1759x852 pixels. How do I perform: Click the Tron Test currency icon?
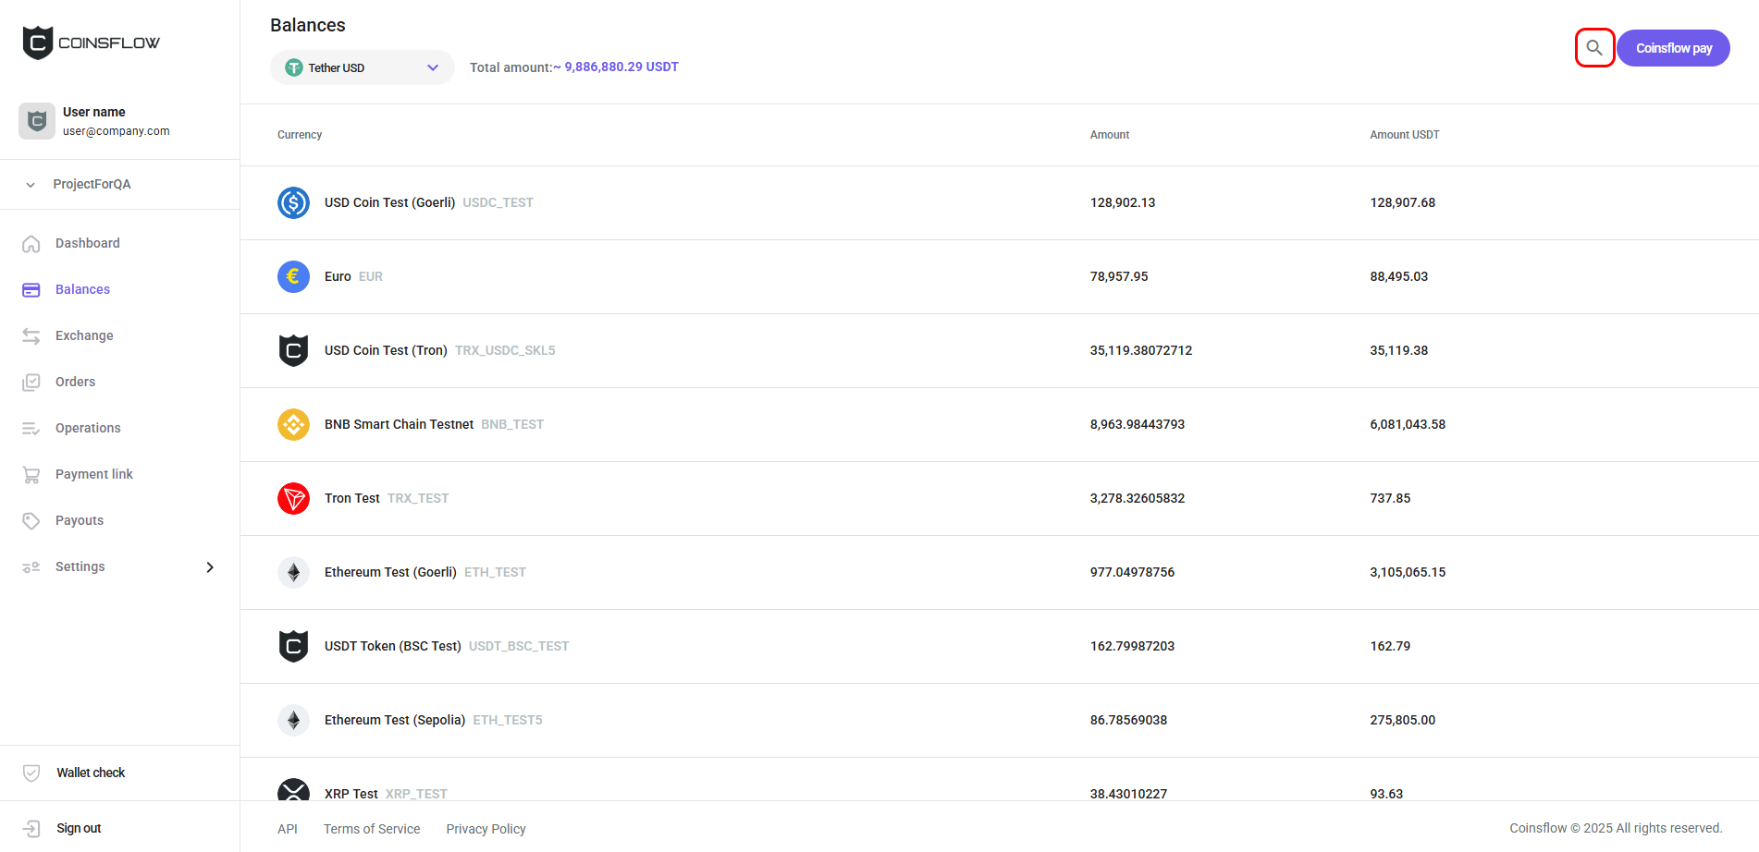(293, 498)
